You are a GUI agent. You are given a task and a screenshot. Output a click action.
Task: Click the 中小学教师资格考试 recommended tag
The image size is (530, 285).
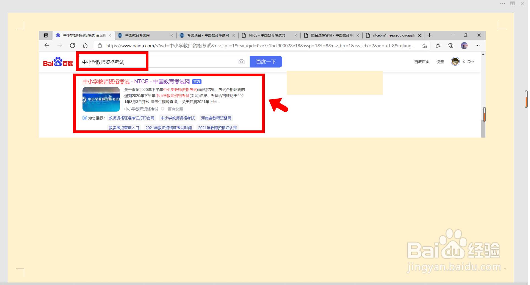[178, 118]
